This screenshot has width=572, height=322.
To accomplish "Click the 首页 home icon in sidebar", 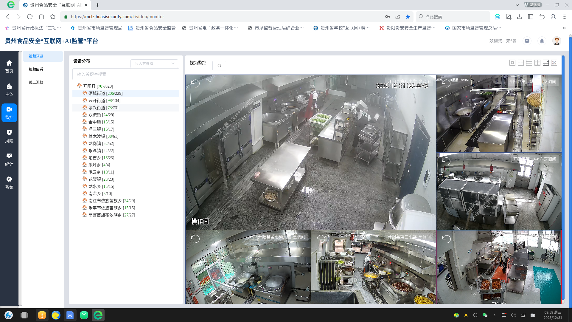I will [9, 66].
